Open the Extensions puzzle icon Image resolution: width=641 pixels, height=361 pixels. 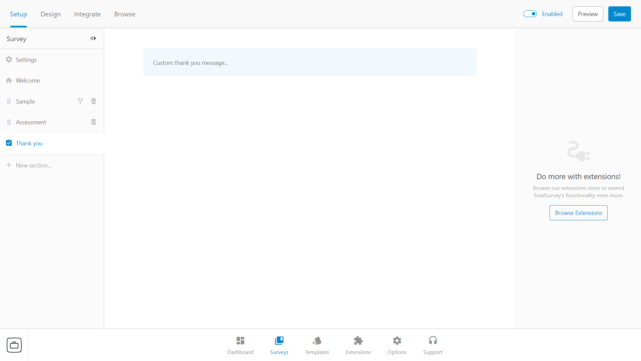pos(358,341)
